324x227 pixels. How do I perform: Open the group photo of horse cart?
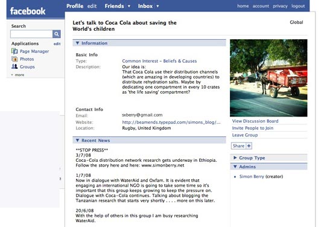tap(268, 78)
